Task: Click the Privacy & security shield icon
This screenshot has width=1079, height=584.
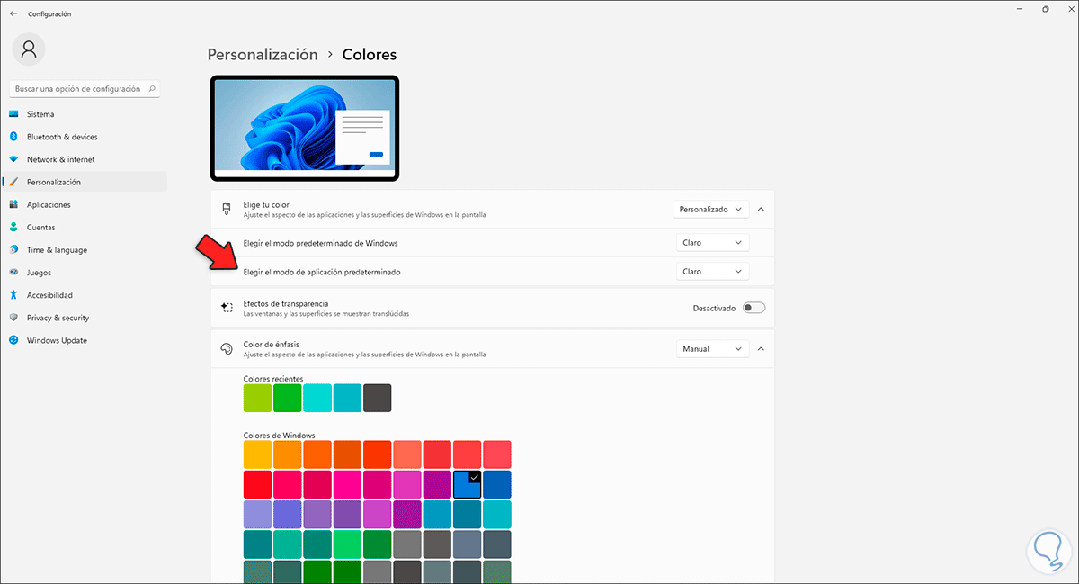Action: (x=13, y=318)
